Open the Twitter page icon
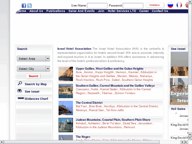Viewport: 192px width, 144px height. [x=29, y=6]
